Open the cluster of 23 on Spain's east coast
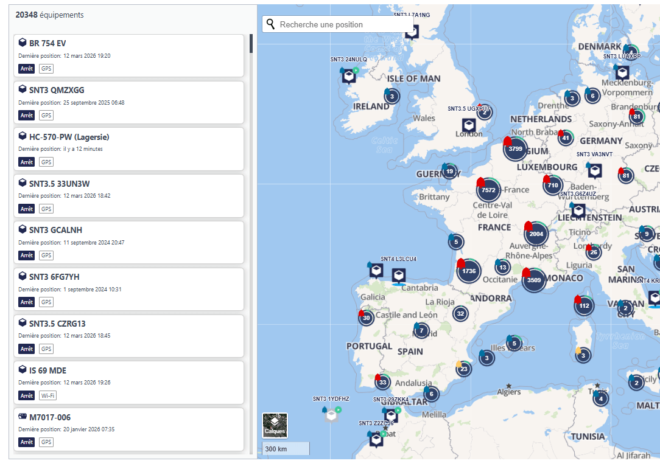Screen dimensions: 660x469 coord(463,369)
